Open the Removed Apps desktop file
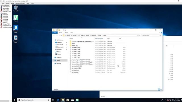Screen dimensions: 182x102 [x=16, y=39]
